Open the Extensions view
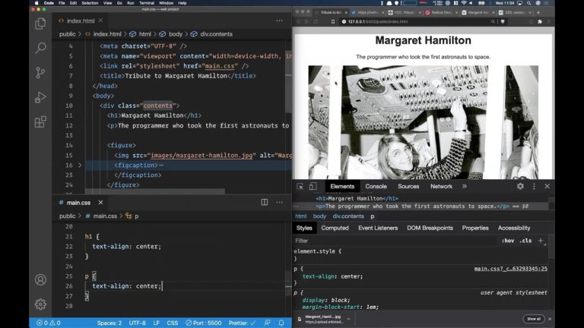584x328 pixels. [40, 121]
